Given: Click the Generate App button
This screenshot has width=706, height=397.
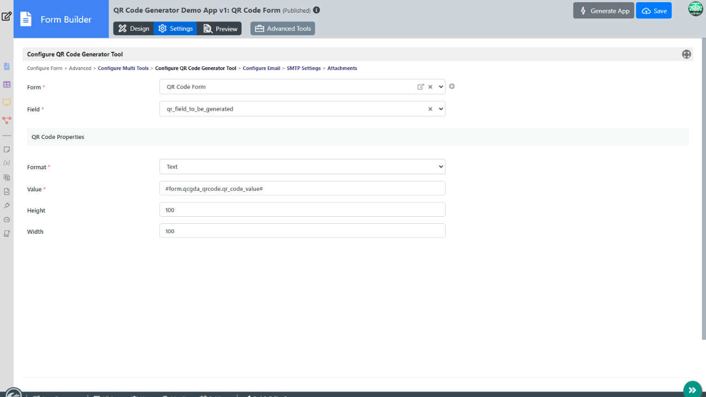Looking at the screenshot, I should (x=603, y=10).
